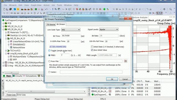
Task: Close the Bit Stream Parameters dialog
Action: click(x=128, y=18)
